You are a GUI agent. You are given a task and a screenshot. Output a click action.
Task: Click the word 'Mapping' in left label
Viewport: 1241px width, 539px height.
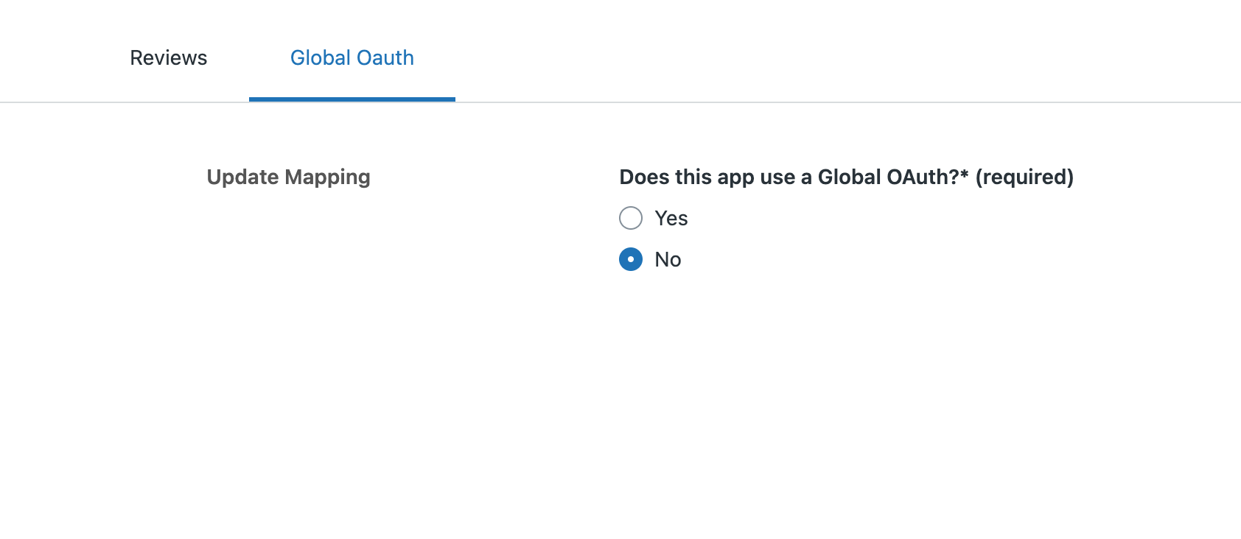327,177
